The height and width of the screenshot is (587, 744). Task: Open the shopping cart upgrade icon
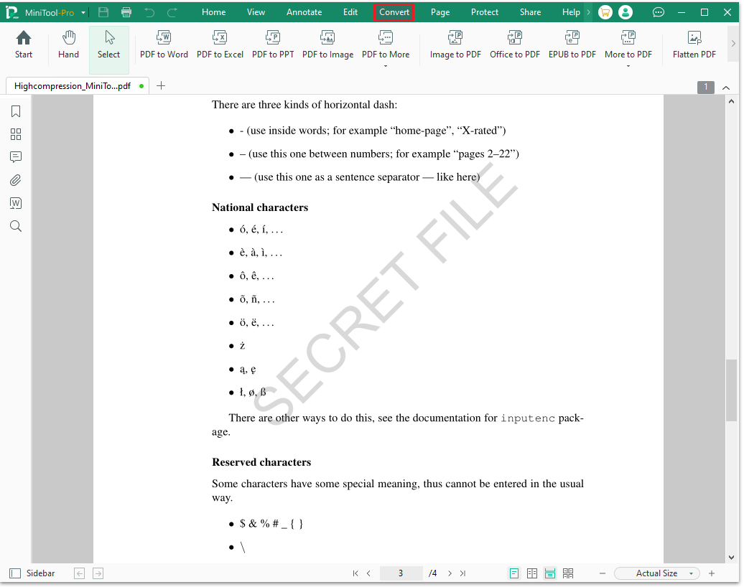tap(604, 11)
